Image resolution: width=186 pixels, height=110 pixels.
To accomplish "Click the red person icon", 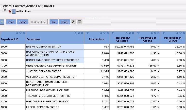I will (x=10, y=11).
